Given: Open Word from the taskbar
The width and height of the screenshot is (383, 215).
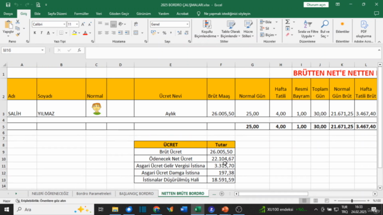Looking at the screenshot, I should (x=184, y=210).
